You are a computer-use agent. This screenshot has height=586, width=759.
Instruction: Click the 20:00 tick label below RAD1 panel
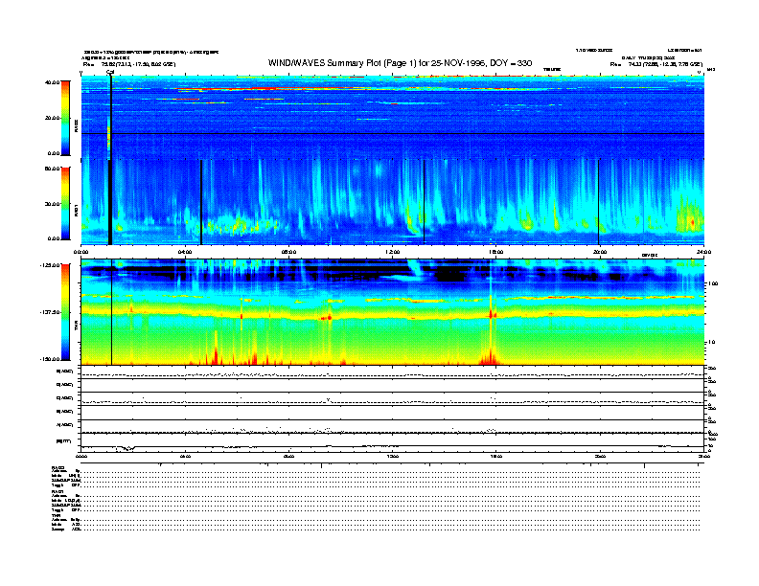coord(600,252)
